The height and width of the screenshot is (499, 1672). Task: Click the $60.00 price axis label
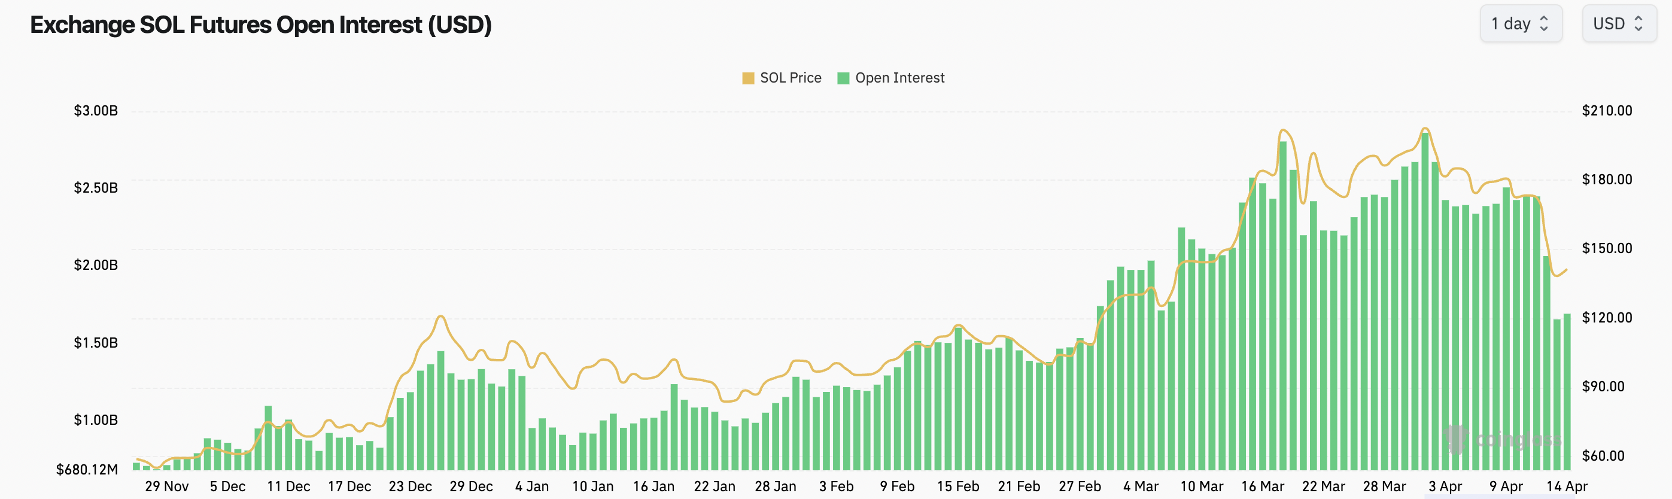tap(1603, 455)
